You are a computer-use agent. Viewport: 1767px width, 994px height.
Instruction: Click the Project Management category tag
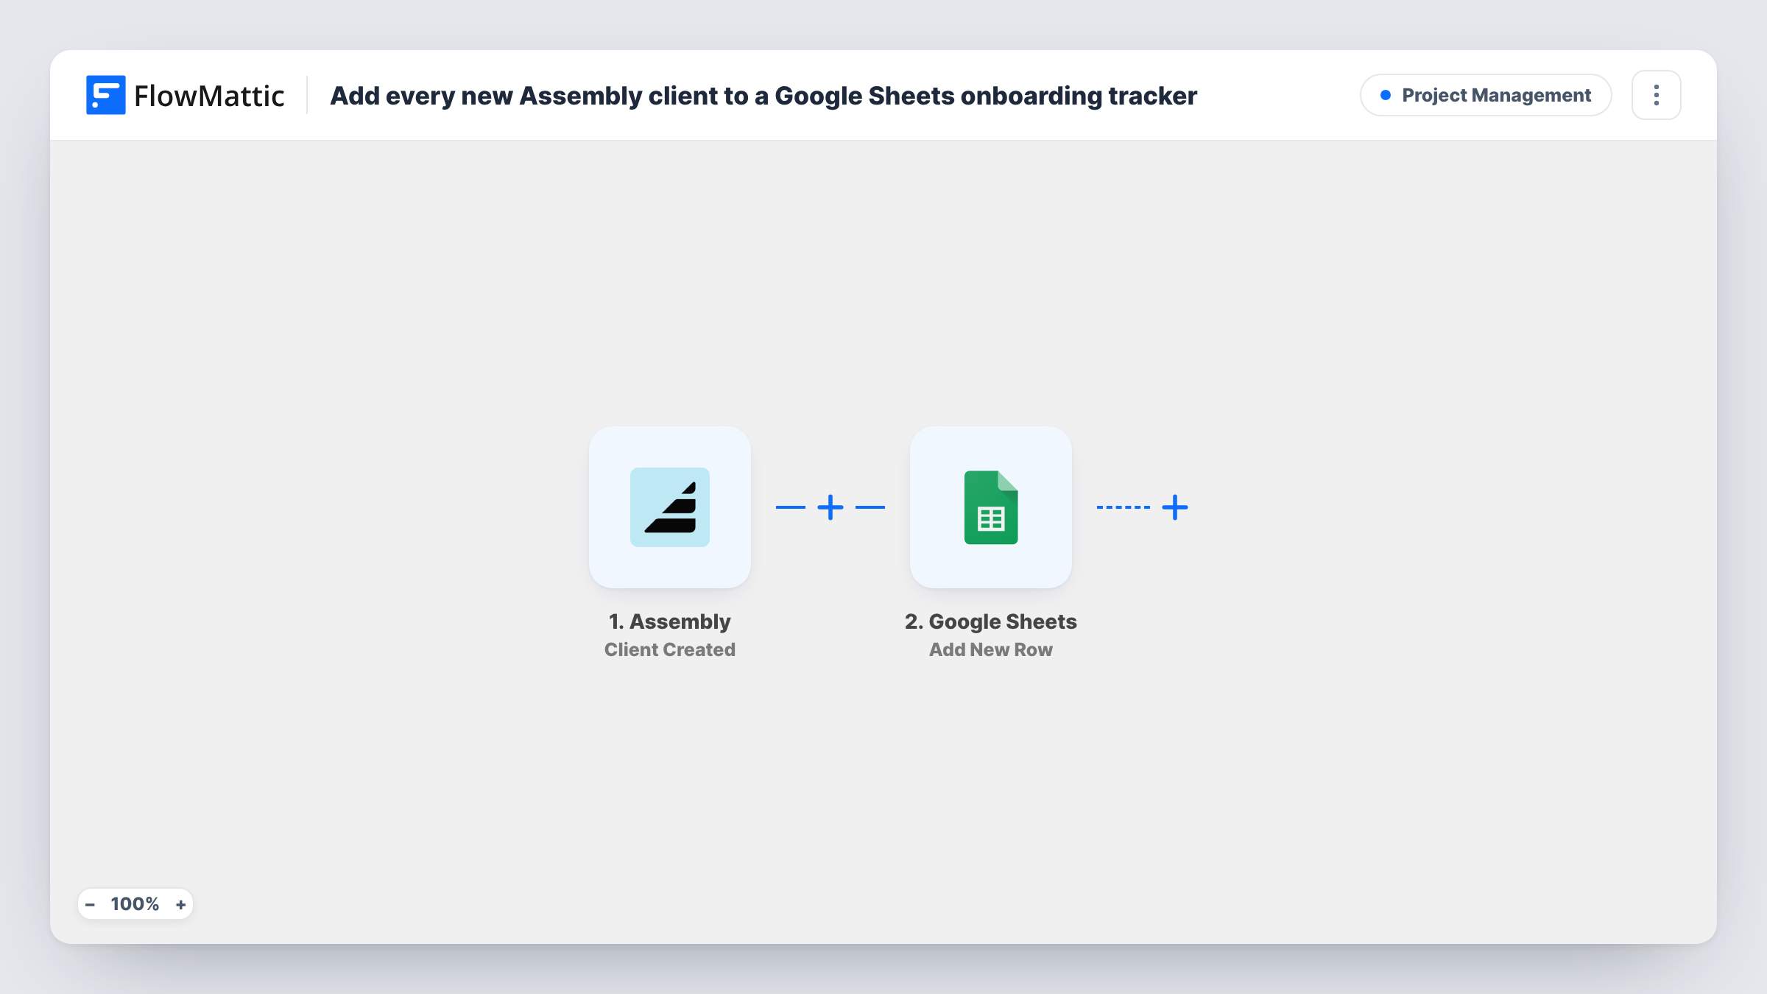coord(1486,95)
